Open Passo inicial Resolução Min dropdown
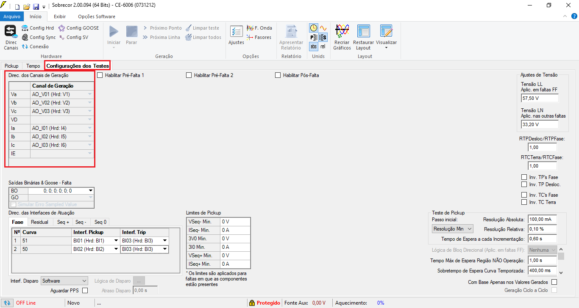Image resolution: width=579 pixels, height=308 pixels. [x=452, y=229]
